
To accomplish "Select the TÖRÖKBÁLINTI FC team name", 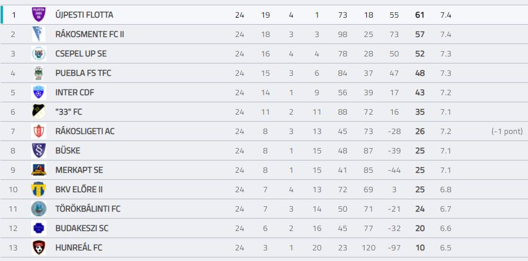I will coord(88,209).
